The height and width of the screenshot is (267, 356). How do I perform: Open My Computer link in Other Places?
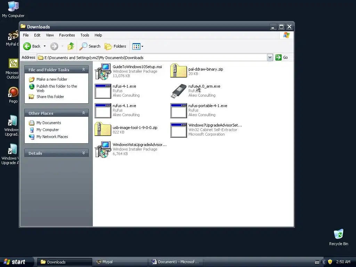47,130
